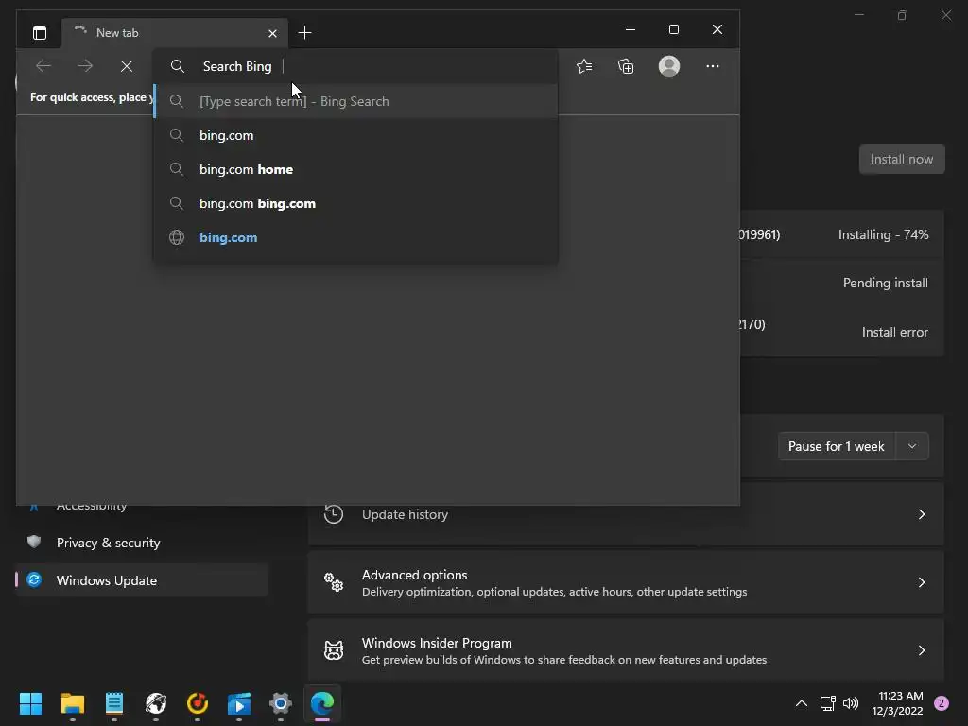Open File Explorer from taskbar
This screenshot has width=968, height=726.
click(x=72, y=703)
